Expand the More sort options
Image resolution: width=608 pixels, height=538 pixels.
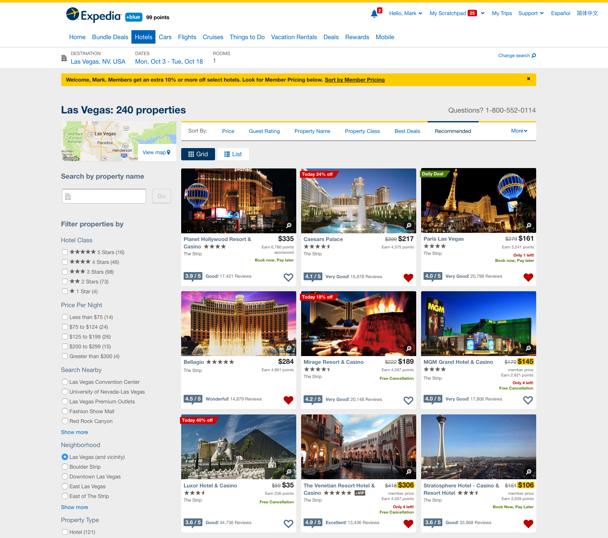[x=519, y=131]
